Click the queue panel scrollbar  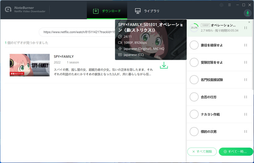click(x=253, y=55)
